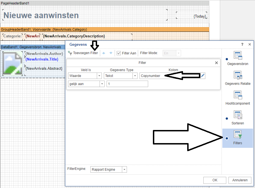This screenshot has width=255, height=188.
Task: Open the Sorteren section
Action: coord(238,118)
